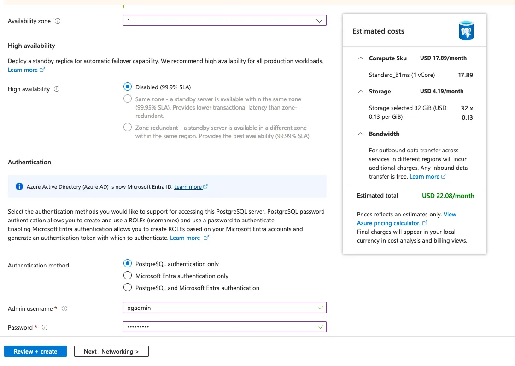The width and height of the screenshot is (515, 366).
Task: Choose Microsoft Entra authentication only
Action: pos(128,276)
